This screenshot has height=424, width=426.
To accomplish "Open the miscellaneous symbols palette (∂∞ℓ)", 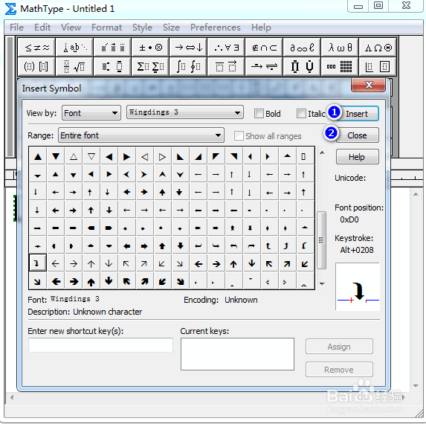I will pyautogui.click(x=302, y=48).
